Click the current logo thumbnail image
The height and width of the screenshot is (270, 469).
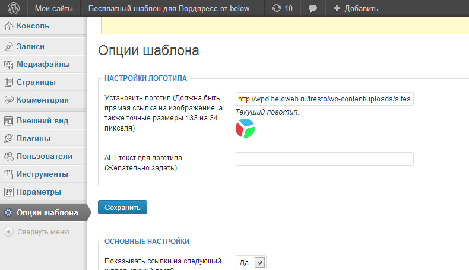245,128
